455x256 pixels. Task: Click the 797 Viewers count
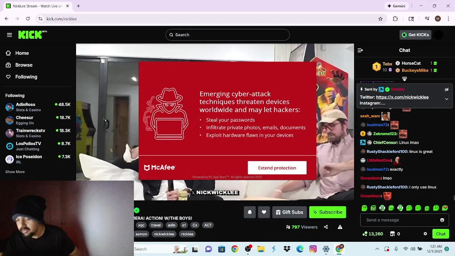pos(301,227)
